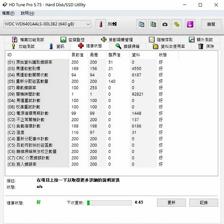
Task: Click the purple download arrow icon
Action: click(x=190, y=24)
